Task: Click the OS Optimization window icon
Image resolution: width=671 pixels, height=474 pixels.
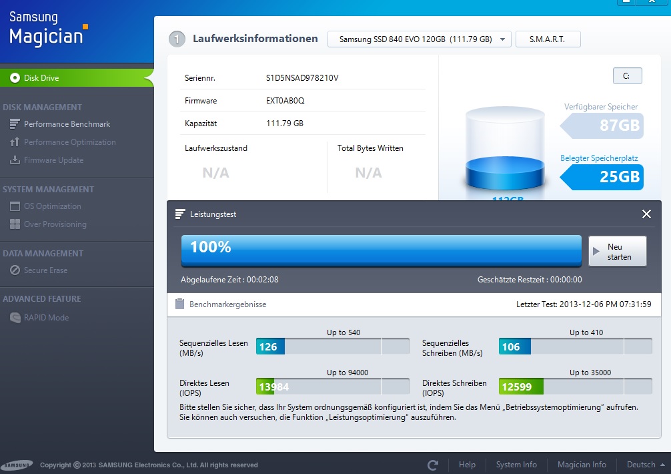Action: [15, 206]
